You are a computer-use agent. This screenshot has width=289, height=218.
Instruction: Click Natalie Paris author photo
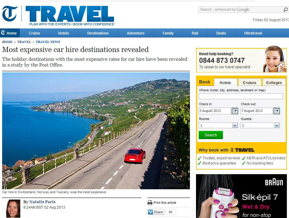(13, 208)
